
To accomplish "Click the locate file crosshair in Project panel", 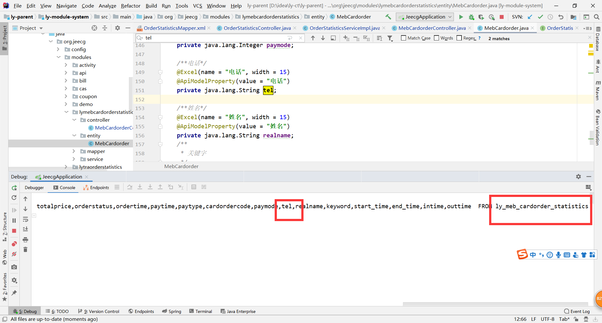I will point(94,28).
